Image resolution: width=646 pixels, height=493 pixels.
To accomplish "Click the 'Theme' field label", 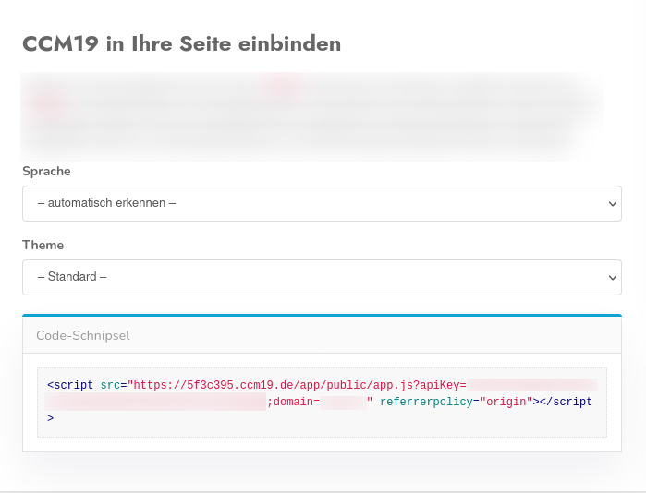I will (43, 245).
